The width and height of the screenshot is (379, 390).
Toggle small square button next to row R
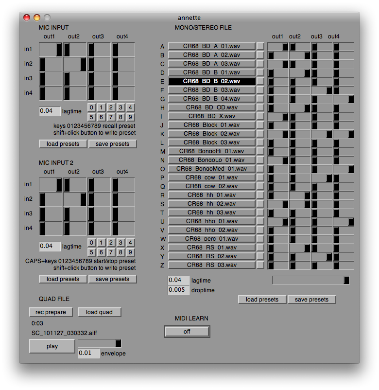tap(260, 195)
